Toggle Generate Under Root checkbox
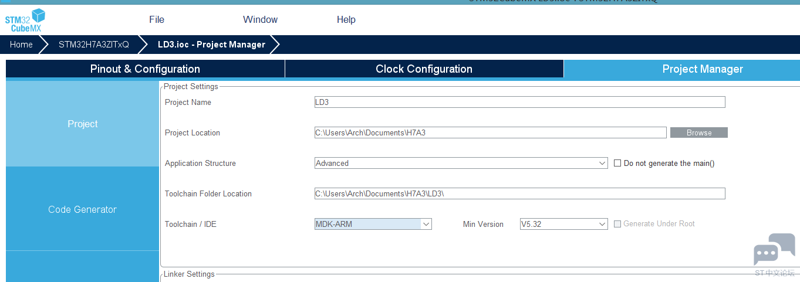 (x=617, y=224)
